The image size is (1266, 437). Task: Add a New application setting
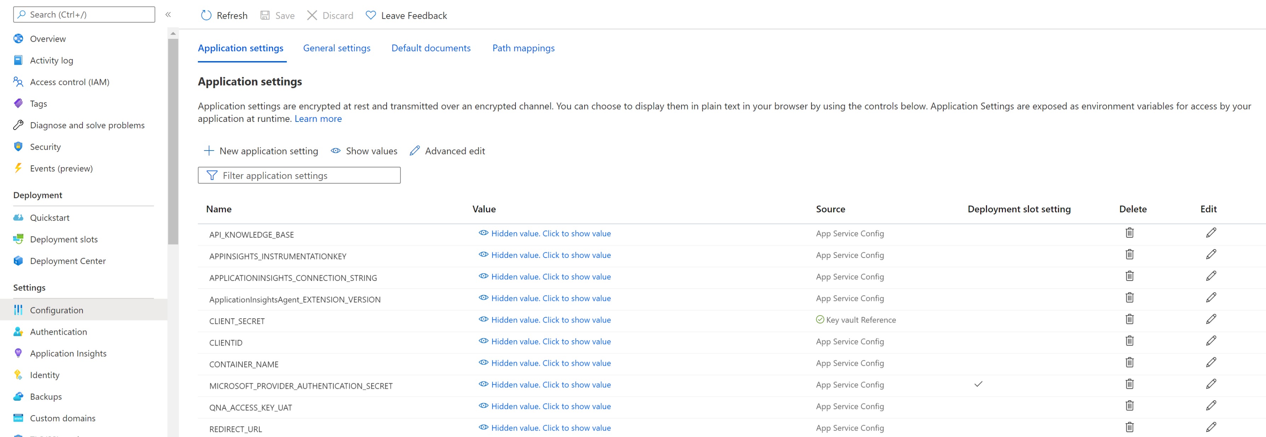pos(261,151)
